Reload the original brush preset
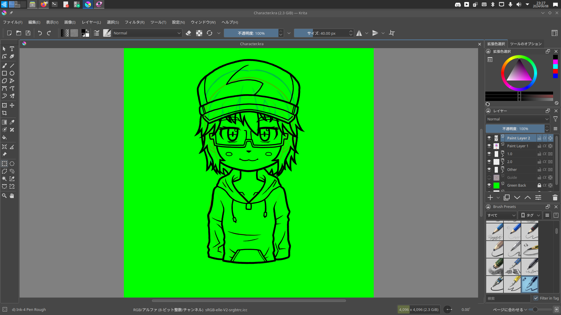The image size is (561, 315). tap(209, 33)
